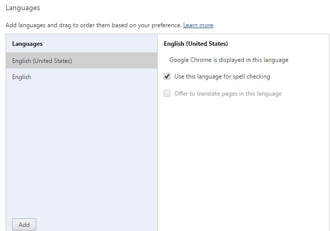This screenshot has height=231, width=330.
Task: Click the Languages page title
Action: [23, 8]
